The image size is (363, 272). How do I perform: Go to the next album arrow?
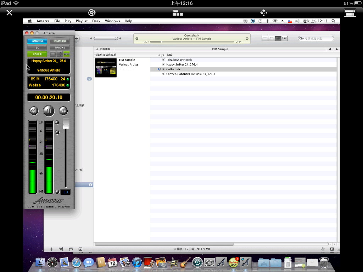(x=337, y=49)
